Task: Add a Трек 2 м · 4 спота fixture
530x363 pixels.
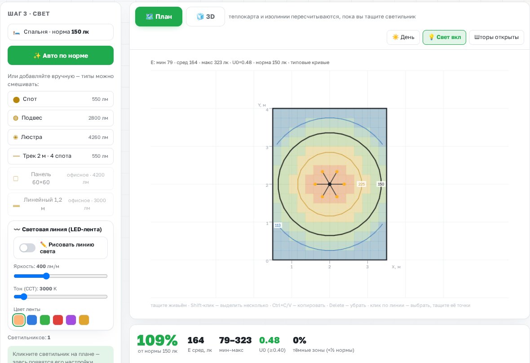Action: point(61,156)
